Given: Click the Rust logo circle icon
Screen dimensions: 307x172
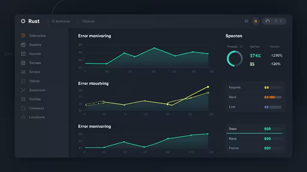Looking at the screenshot, I should 23,21.
